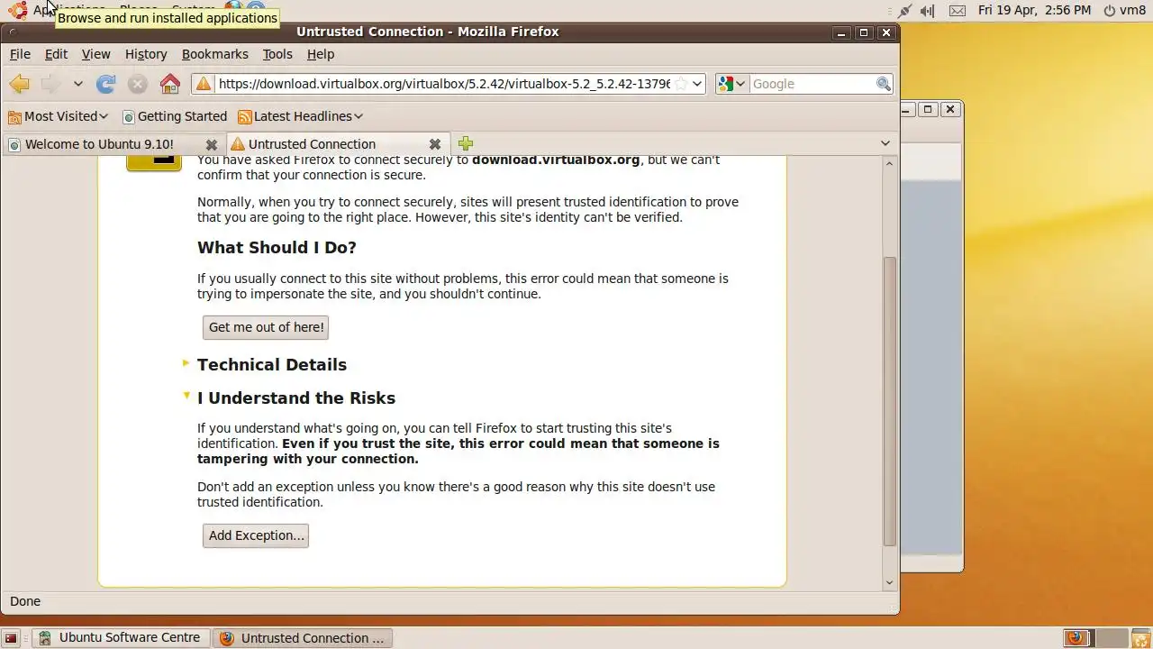Open the list all tabs dropdown
1153x649 pixels.
pos(885,143)
